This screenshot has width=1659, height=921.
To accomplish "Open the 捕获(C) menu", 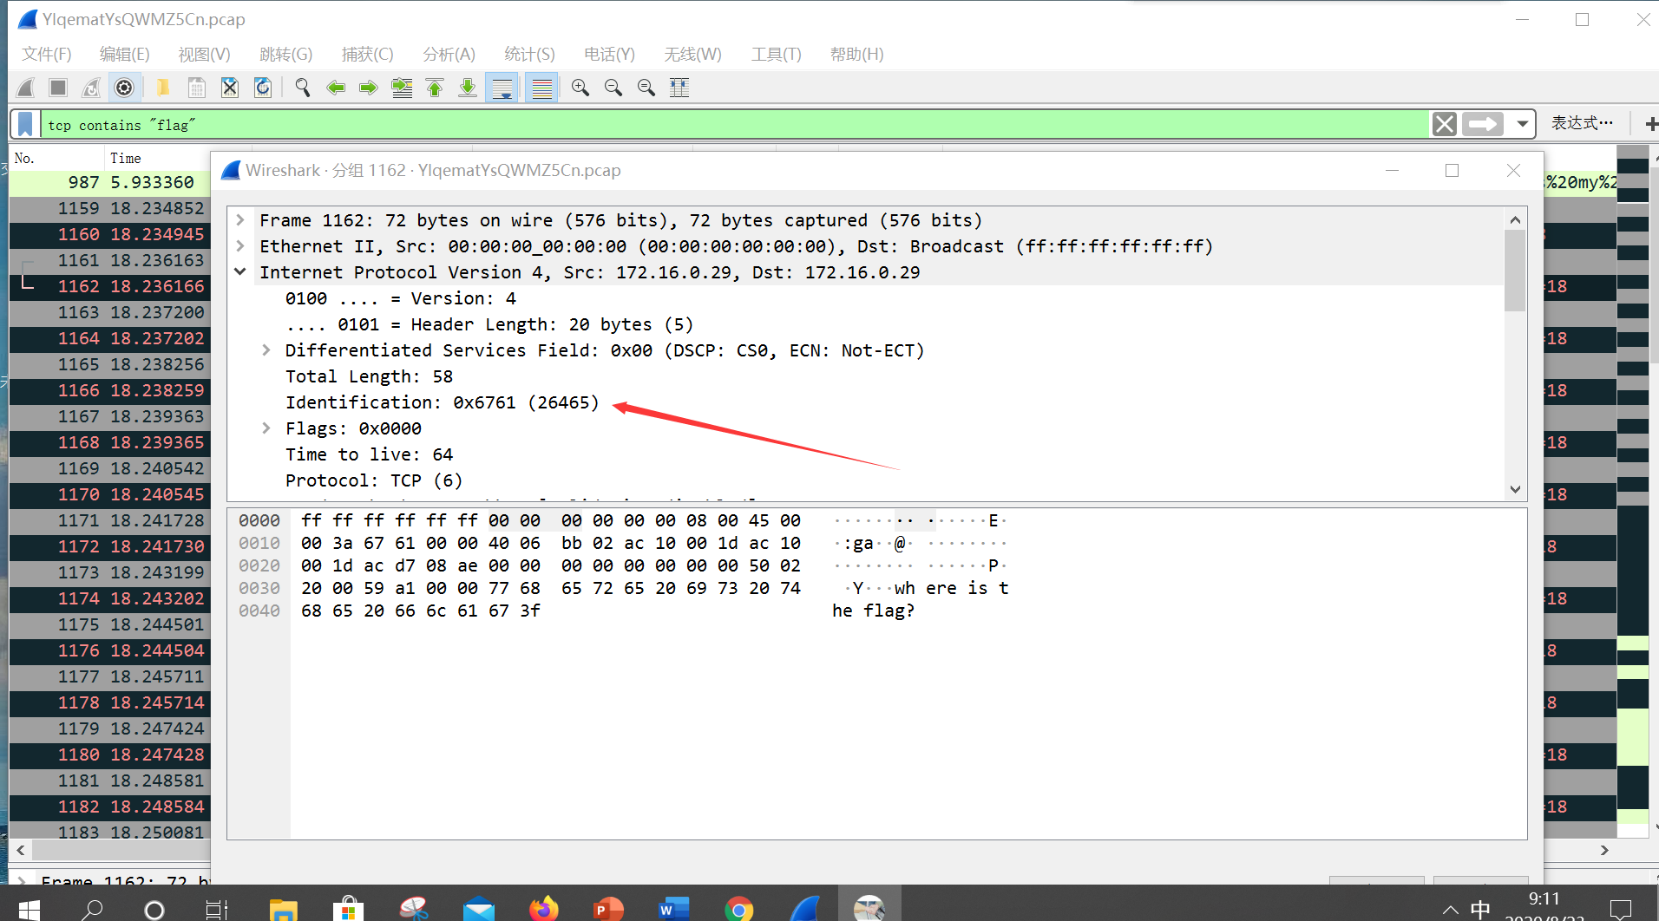I will tap(367, 54).
